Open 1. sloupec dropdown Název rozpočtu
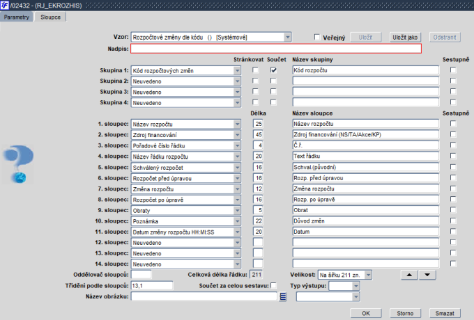The height and width of the screenshot is (320, 474). click(x=237, y=125)
